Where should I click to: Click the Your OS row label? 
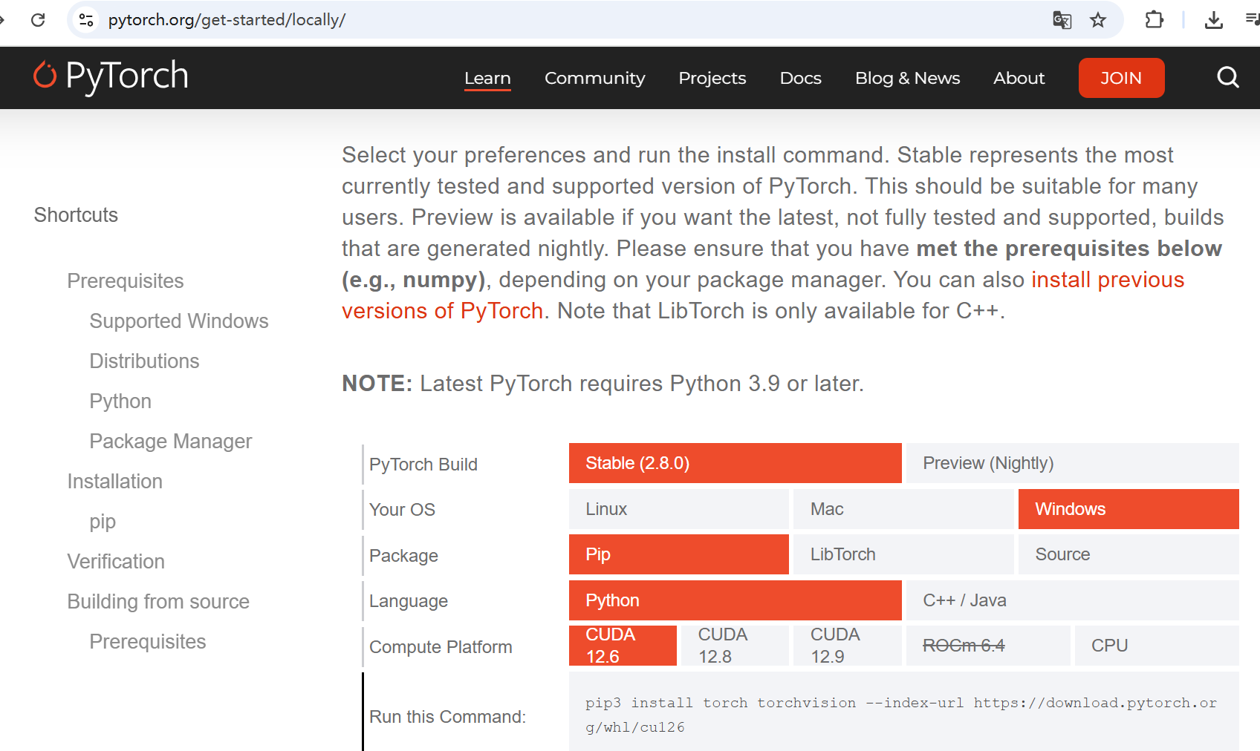click(402, 510)
